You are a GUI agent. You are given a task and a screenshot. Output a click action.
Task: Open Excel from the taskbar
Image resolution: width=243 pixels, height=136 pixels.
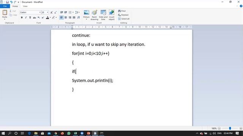pyautogui.click(x=75, y=133)
